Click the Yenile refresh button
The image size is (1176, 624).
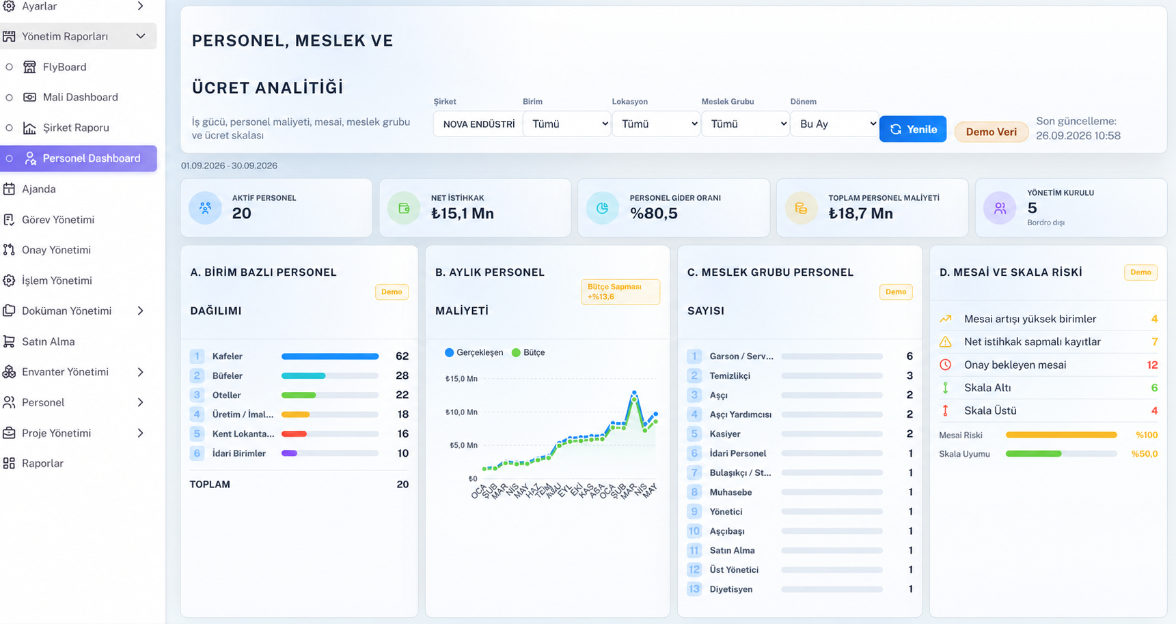(913, 129)
